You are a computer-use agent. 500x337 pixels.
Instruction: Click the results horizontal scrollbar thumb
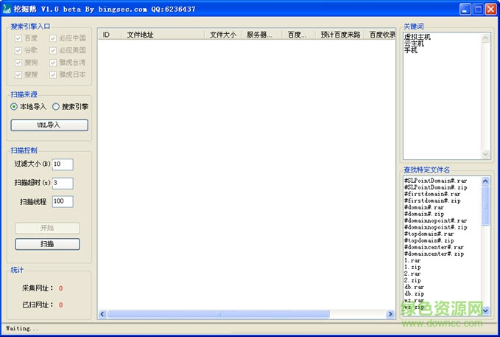coord(219,314)
